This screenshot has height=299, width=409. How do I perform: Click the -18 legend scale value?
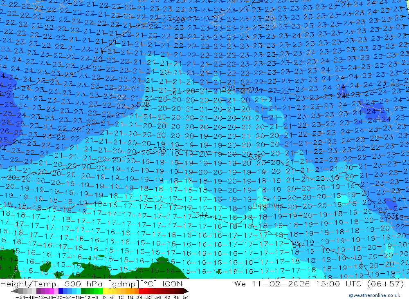tap(76, 297)
